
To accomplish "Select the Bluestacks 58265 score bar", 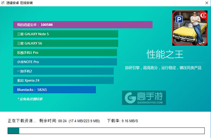I will pyautogui.click(x=55, y=90).
